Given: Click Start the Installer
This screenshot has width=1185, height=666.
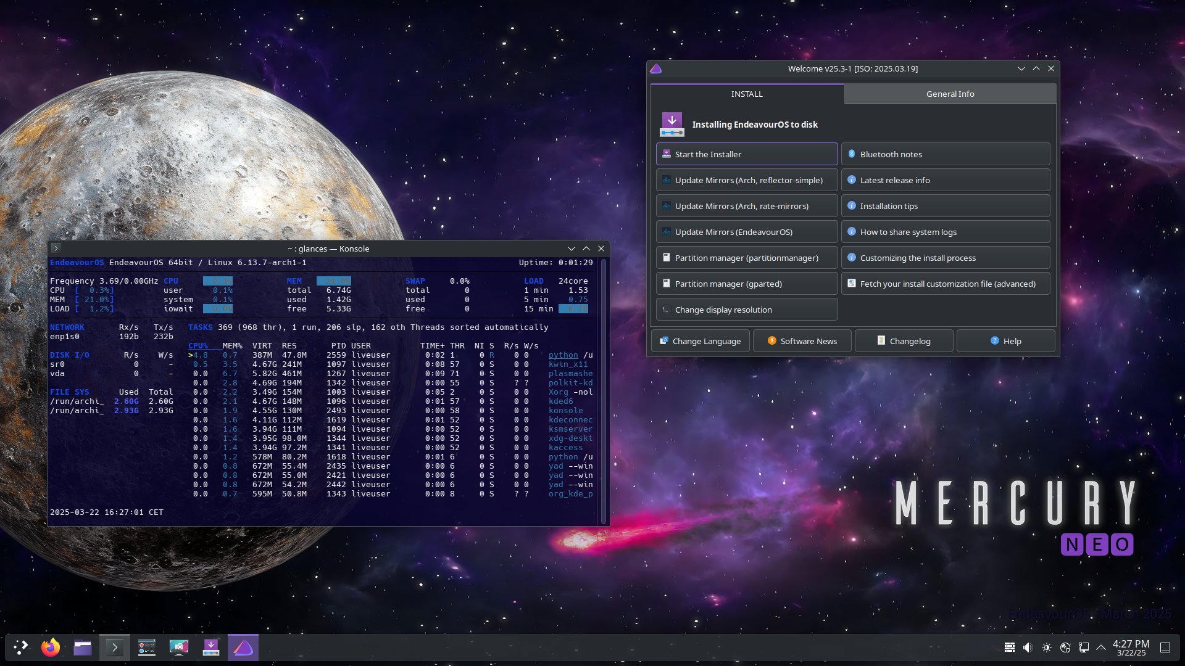Looking at the screenshot, I should click(x=746, y=154).
